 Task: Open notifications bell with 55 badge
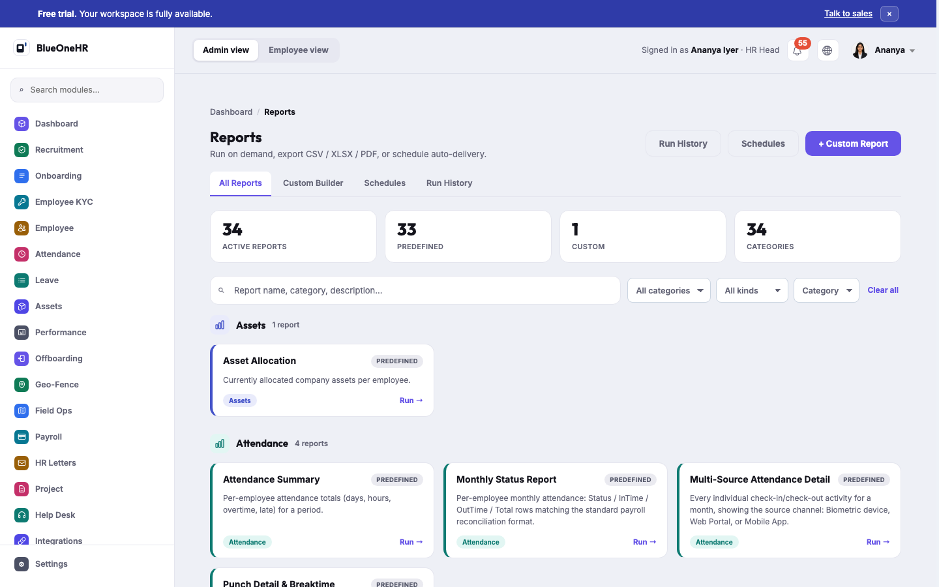tap(797, 50)
